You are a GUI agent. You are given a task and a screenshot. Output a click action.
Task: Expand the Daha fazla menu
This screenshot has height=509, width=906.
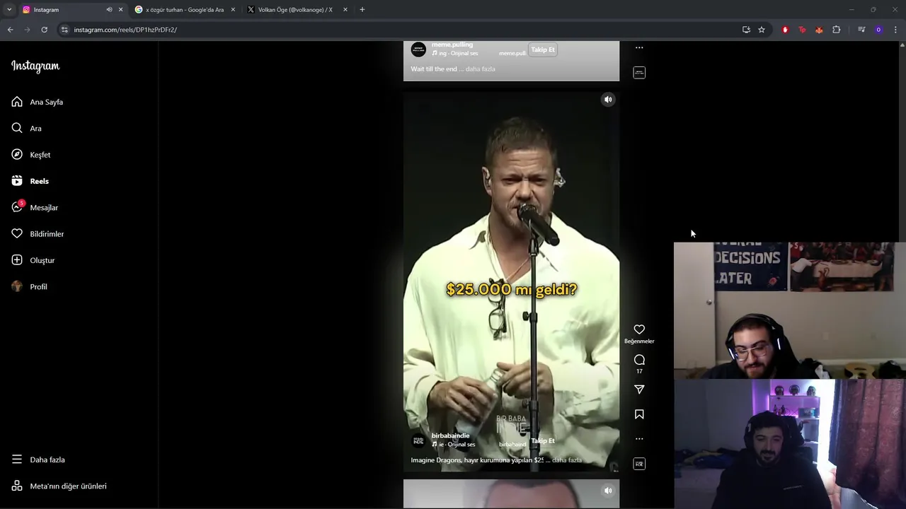[x=38, y=460]
